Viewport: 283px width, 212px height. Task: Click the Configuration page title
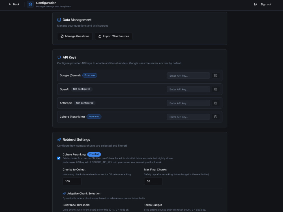(46, 3)
